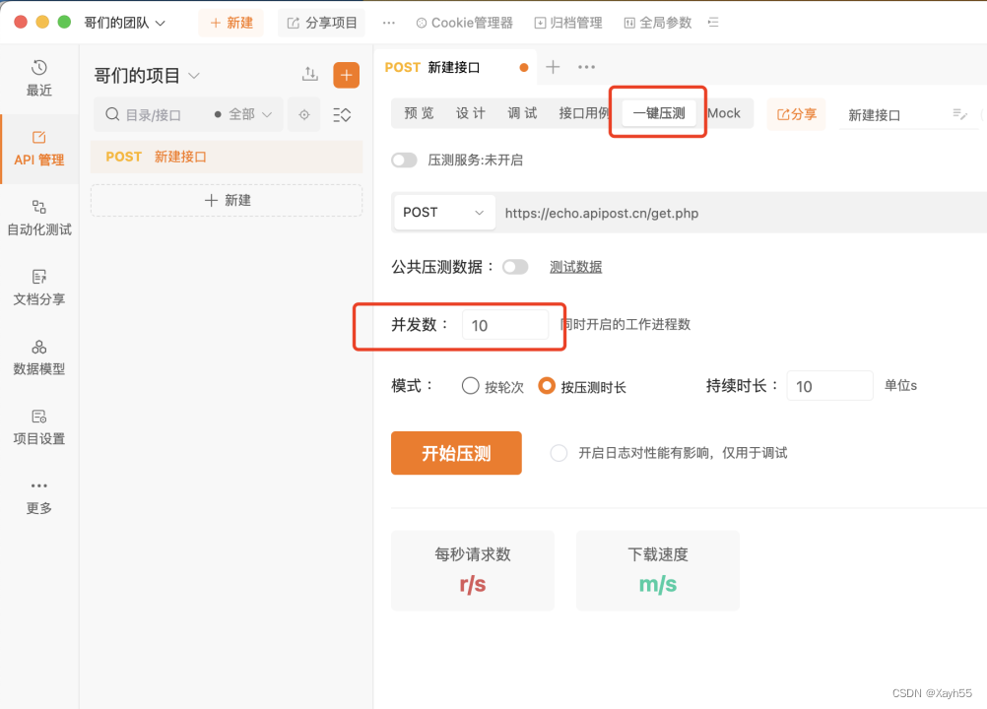Open the POST request method dropdown

(444, 213)
